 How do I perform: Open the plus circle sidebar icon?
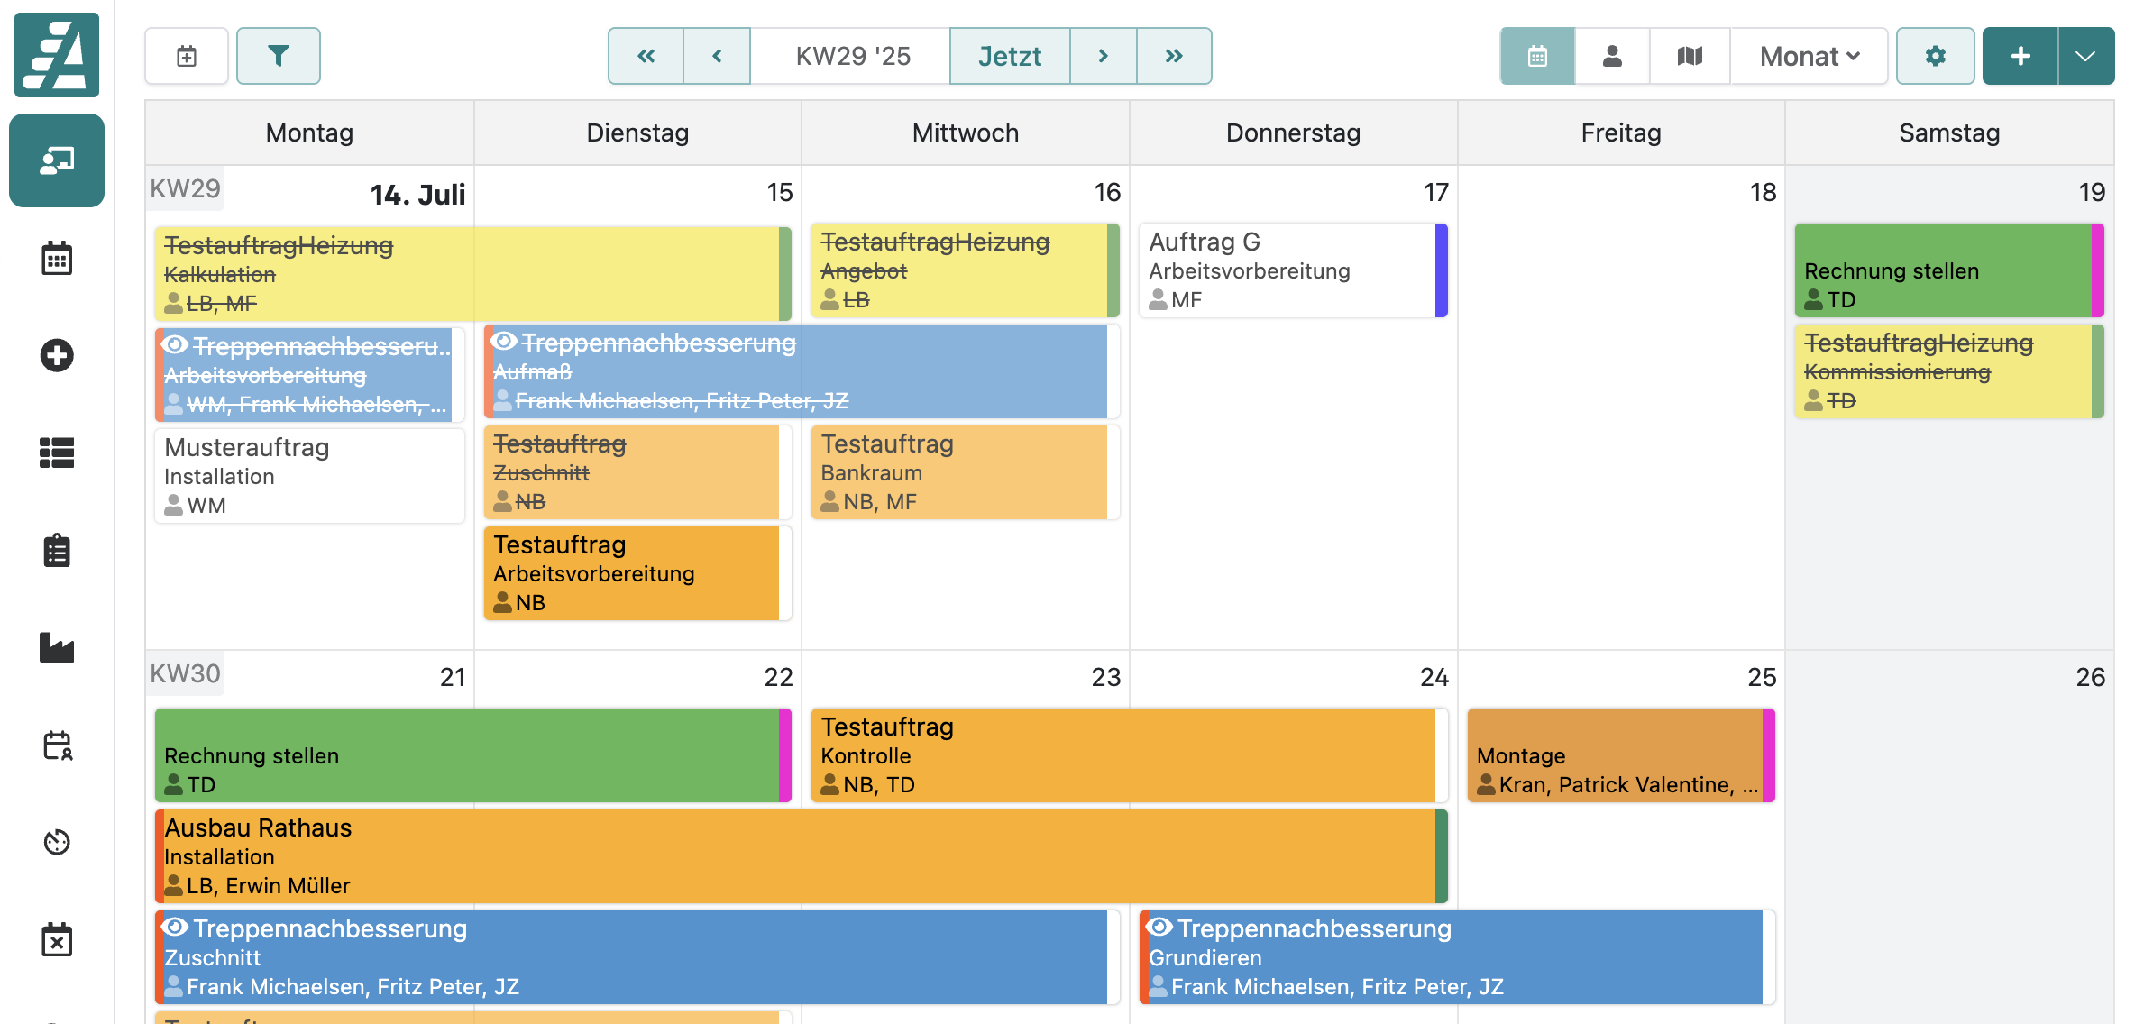point(57,355)
